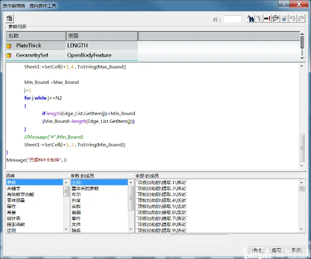Click the code editor vertical scrollbar thumb

tap(302, 148)
